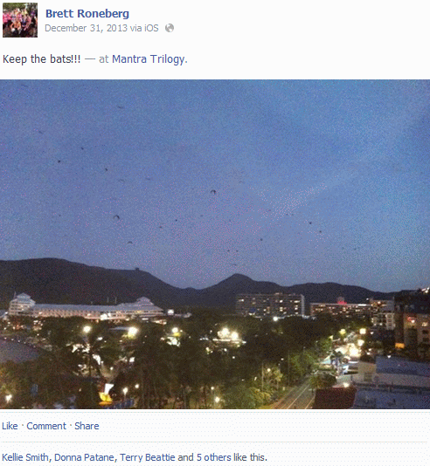
Task: Open Donna Patane's profile
Action: (x=84, y=457)
